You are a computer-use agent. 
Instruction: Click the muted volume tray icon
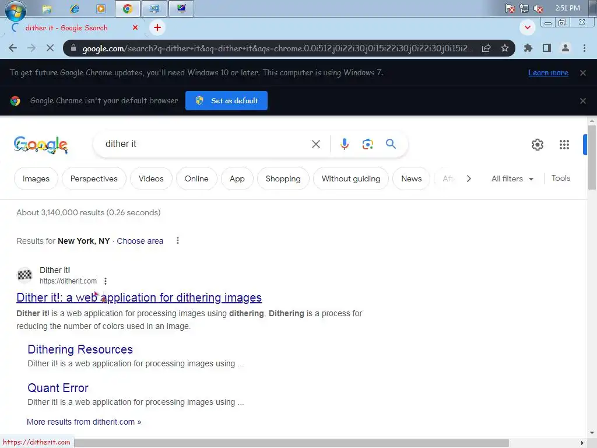pos(538,8)
